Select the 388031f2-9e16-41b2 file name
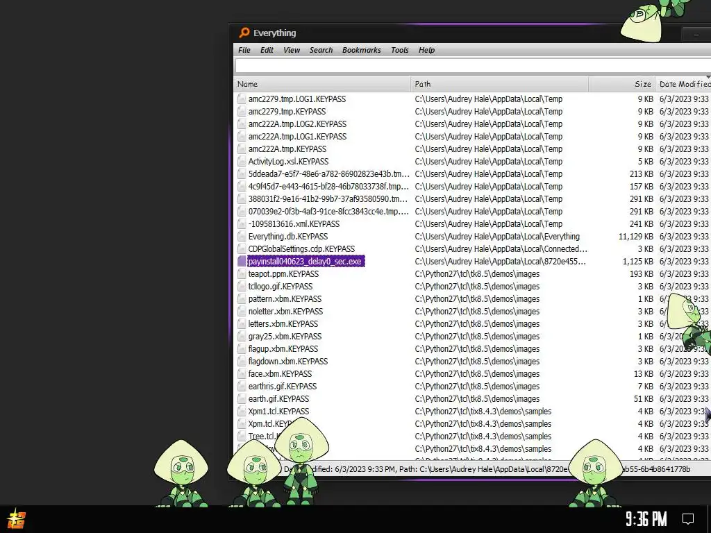This screenshot has width=711, height=533. pyautogui.click(x=328, y=199)
